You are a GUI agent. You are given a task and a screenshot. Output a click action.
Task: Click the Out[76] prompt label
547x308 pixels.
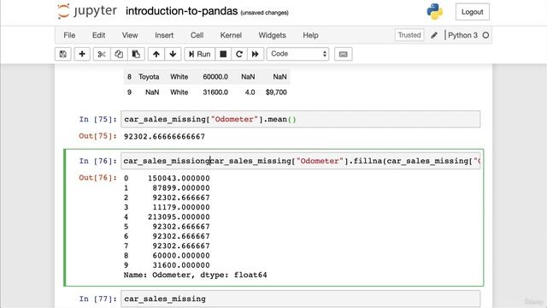(x=97, y=178)
